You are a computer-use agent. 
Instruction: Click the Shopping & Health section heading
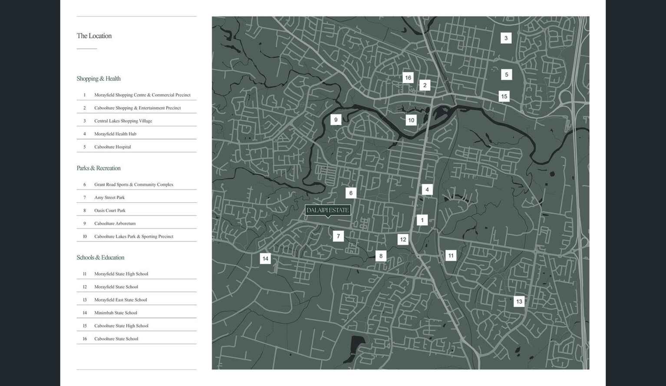point(99,79)
